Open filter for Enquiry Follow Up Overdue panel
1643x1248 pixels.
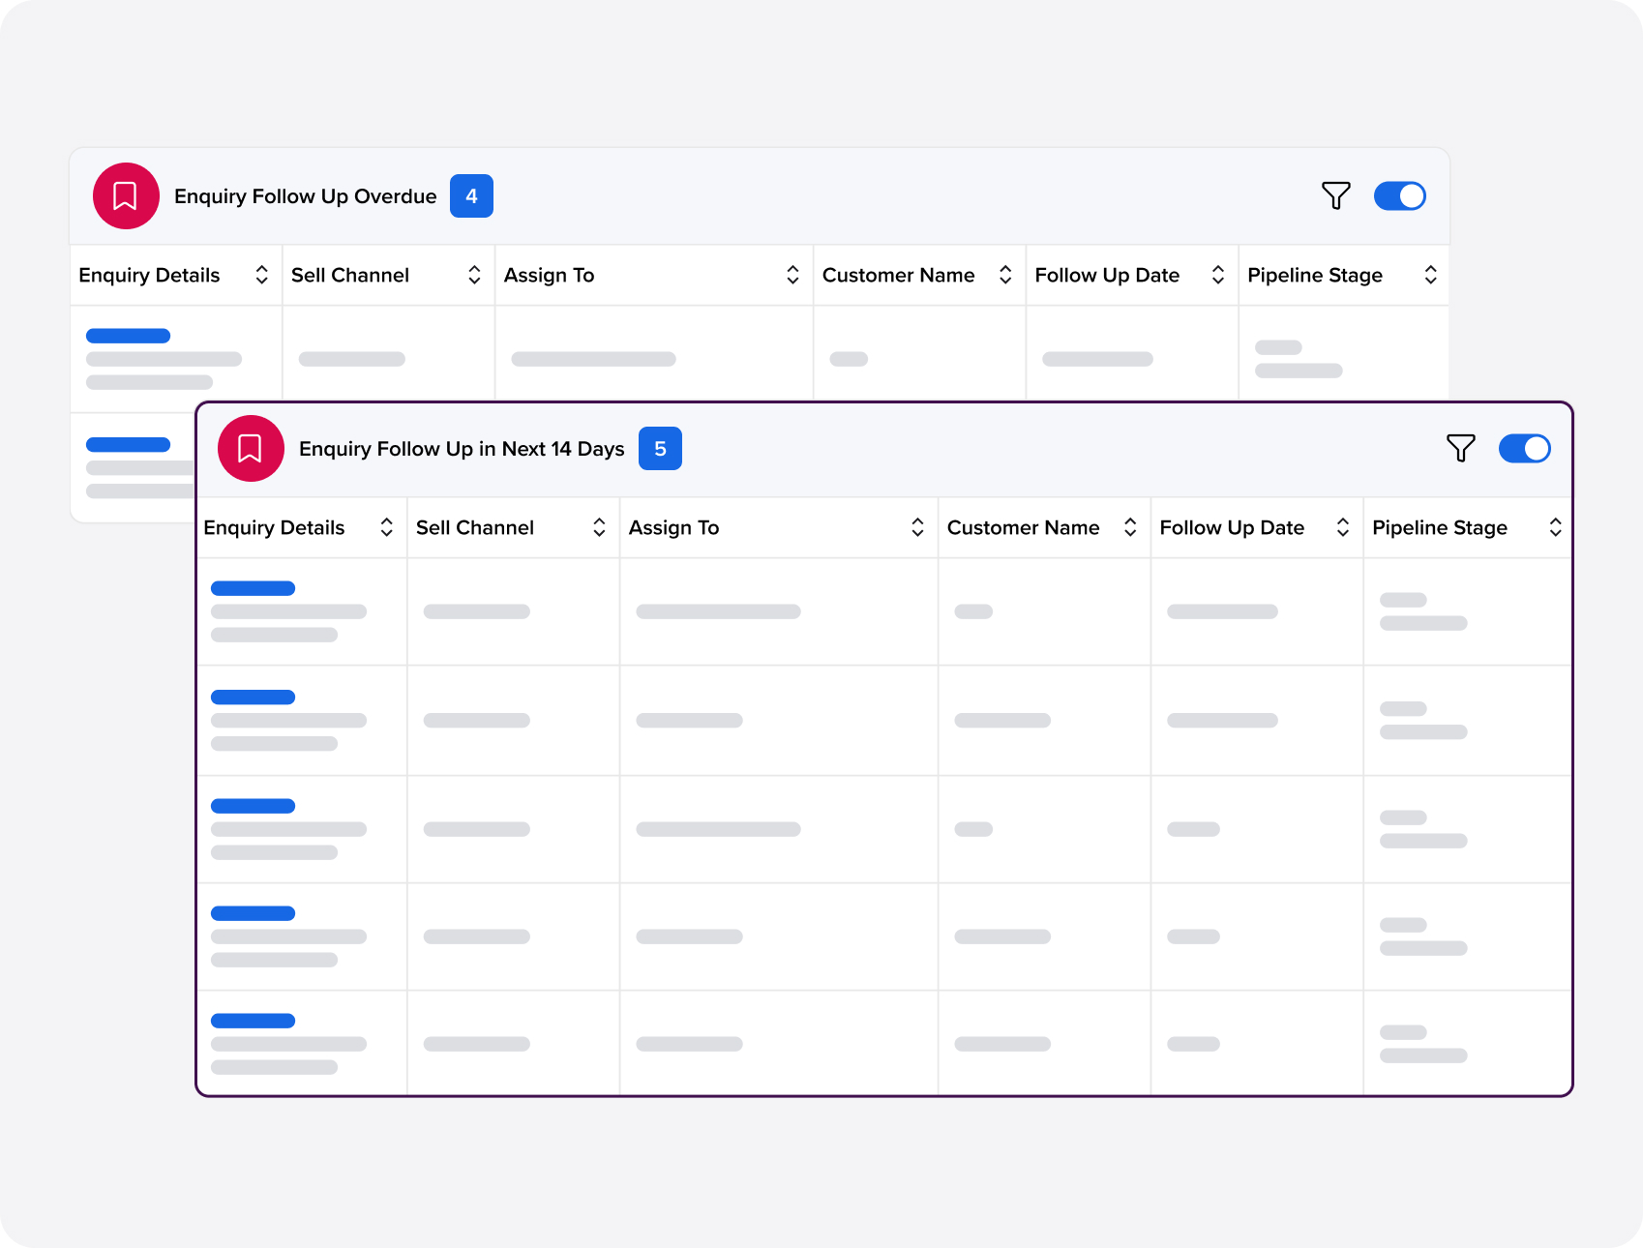coord(1336,196)
